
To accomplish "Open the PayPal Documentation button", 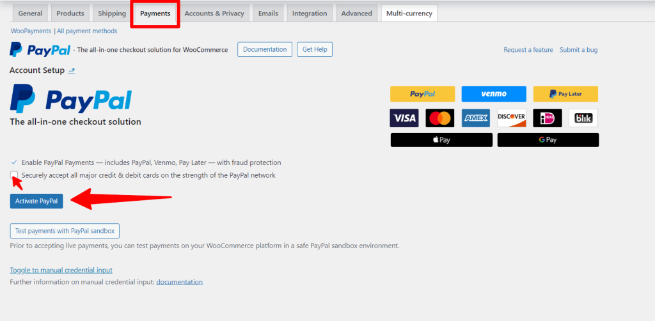I will [x=264, y=49].
